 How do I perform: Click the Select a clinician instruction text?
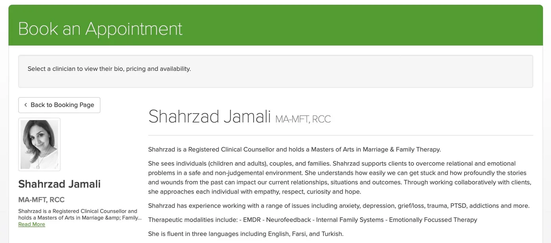[x=109, y=69]
